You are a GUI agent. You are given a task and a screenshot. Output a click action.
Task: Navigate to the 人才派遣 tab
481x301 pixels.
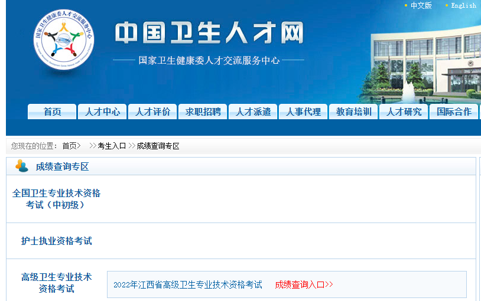tap(253, 112)
